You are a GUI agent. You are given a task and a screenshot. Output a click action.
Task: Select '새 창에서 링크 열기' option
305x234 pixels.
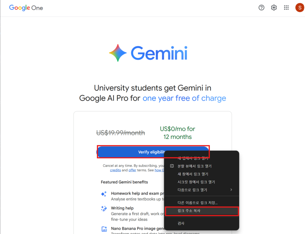pos(193,174)
